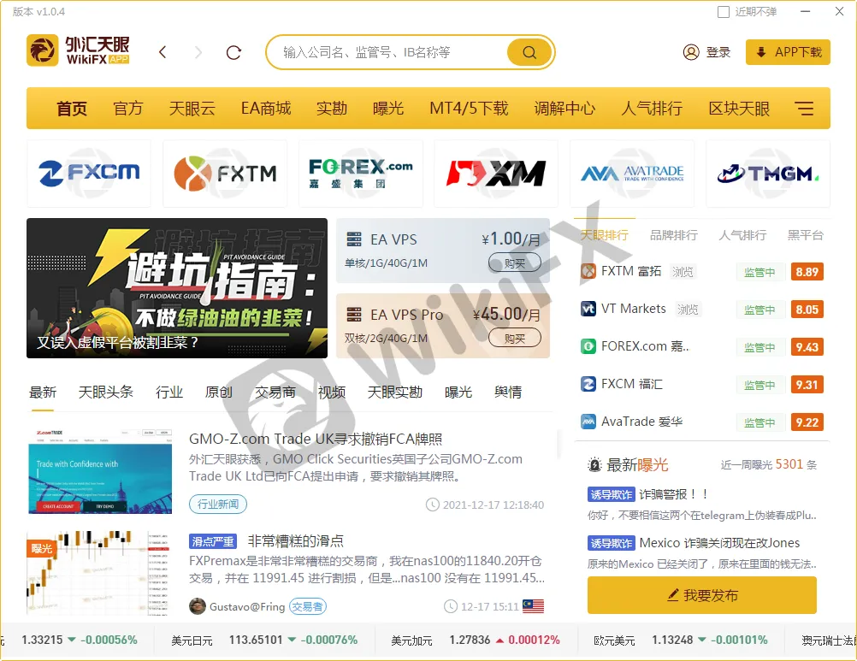857x661 pixels.
Task: Open 天眼云 navigation item
Action: (192, 108)
